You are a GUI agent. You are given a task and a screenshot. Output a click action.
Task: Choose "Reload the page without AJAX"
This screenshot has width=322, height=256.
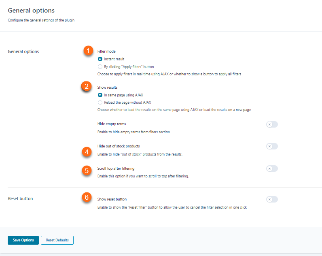tap(100, 102)
